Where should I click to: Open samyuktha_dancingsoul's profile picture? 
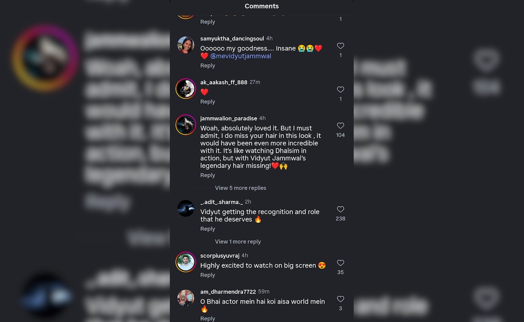pos(186,45)
